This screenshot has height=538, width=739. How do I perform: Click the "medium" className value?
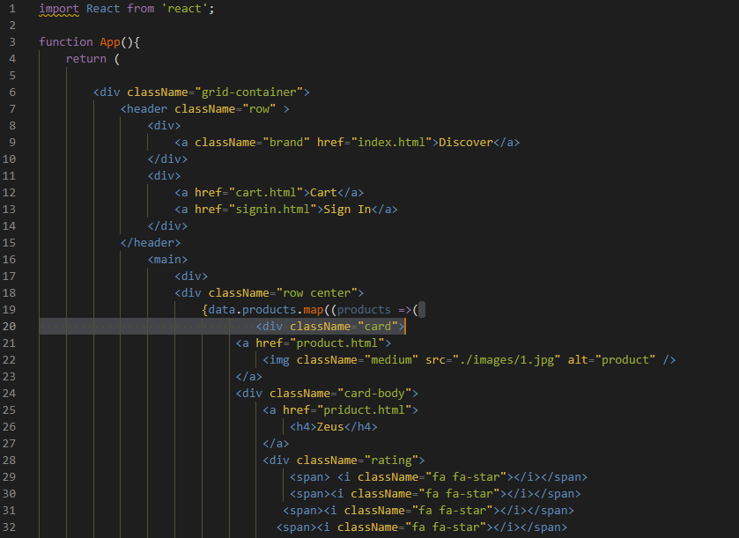point(391,360)
